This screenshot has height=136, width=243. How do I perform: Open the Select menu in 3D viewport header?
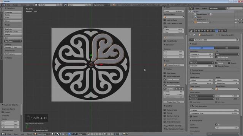pyautogui.click(x=16, y=134)
